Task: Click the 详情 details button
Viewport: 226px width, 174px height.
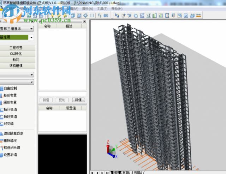Action: [x=78, y=100]
